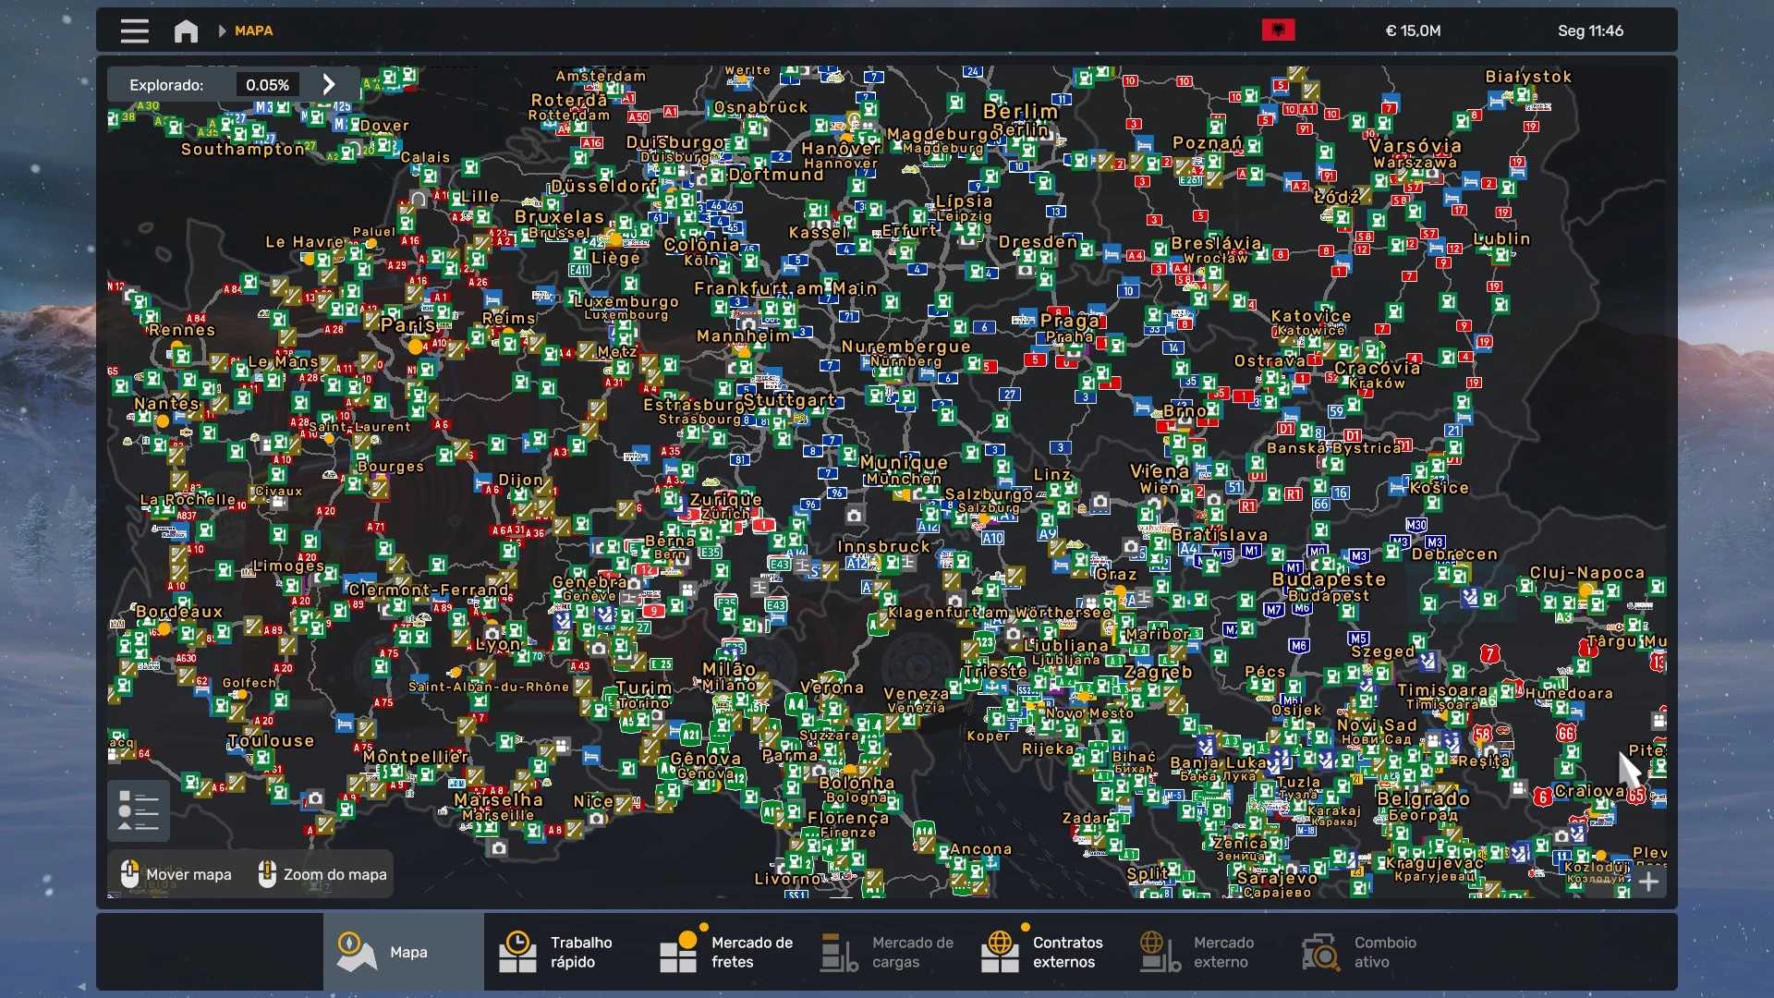This screenshot has height=998, width=1774.
Task: Select the Paris city marker on map
Action: coord(416,347)
